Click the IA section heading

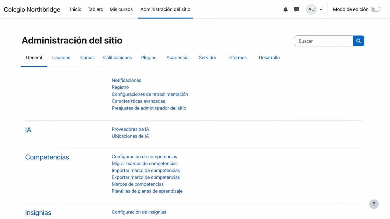pyautogui.click(x=28, y=130)
